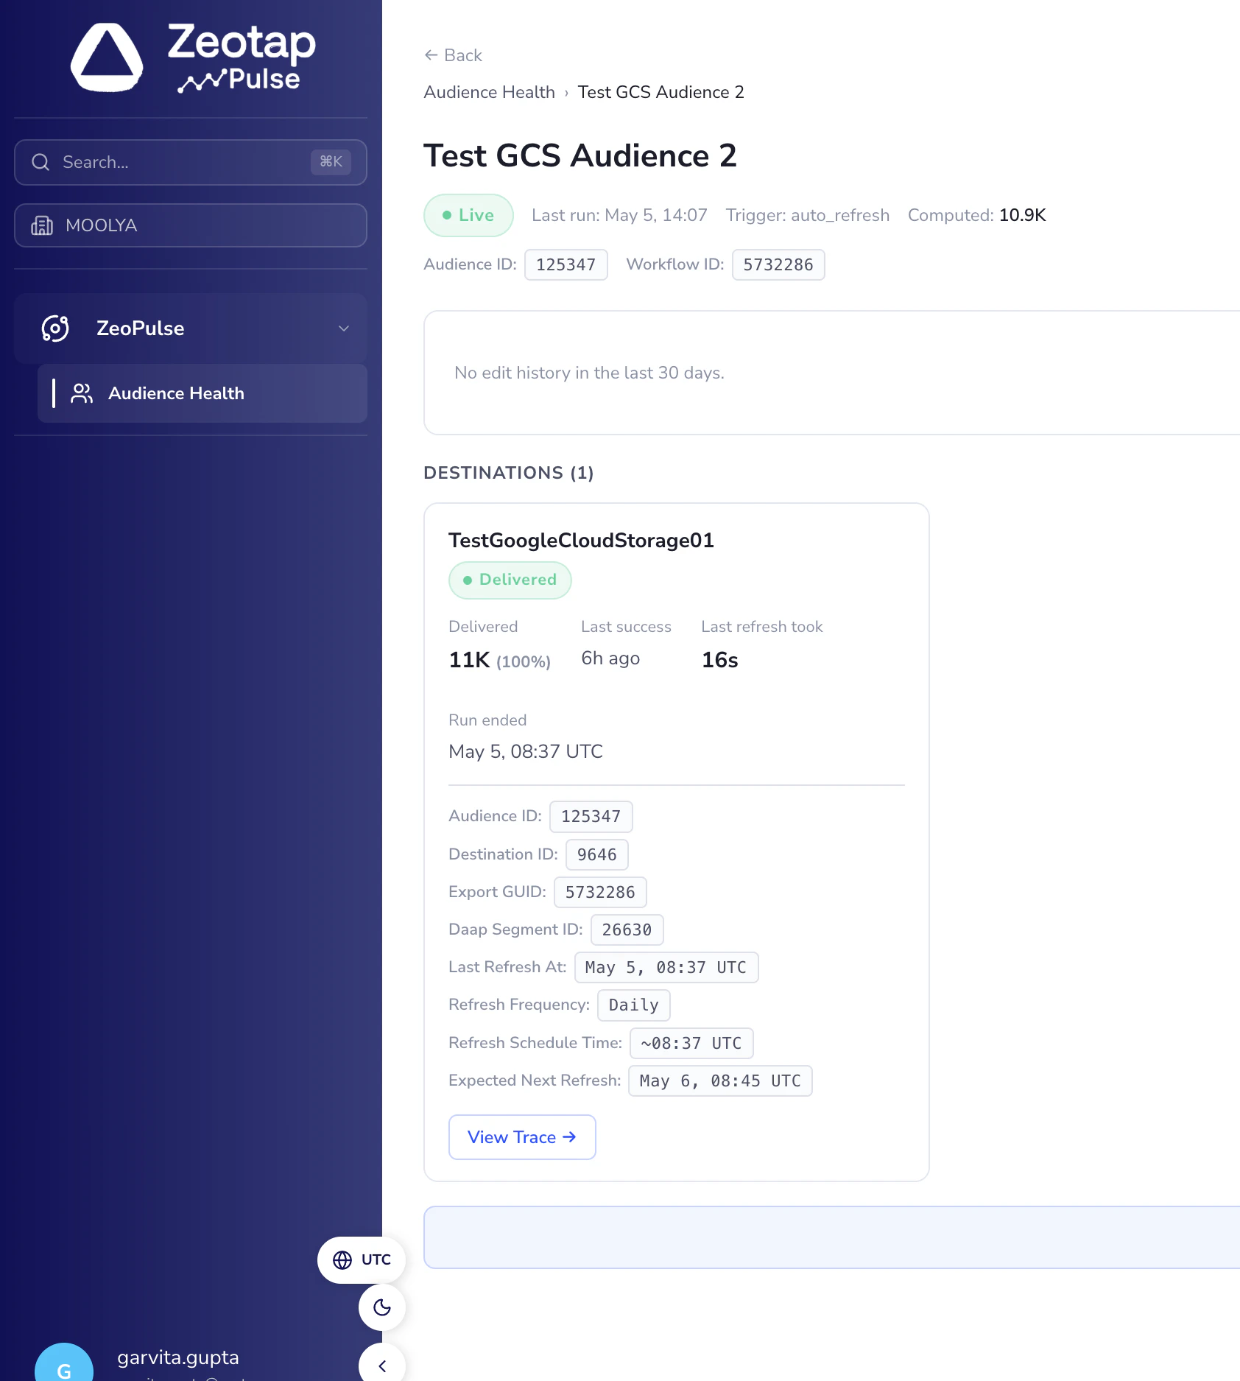This screenshot has width=1240, height=1381.
Task: Click destination card Audience ID 125347 chip
Action: [x=591, y=817]
